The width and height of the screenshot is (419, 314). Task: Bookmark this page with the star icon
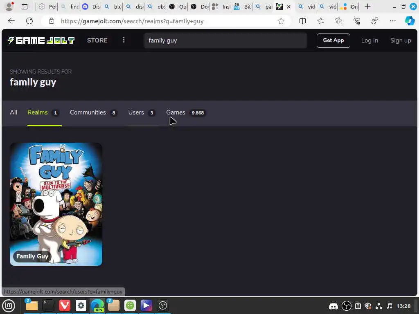[281, 21]
